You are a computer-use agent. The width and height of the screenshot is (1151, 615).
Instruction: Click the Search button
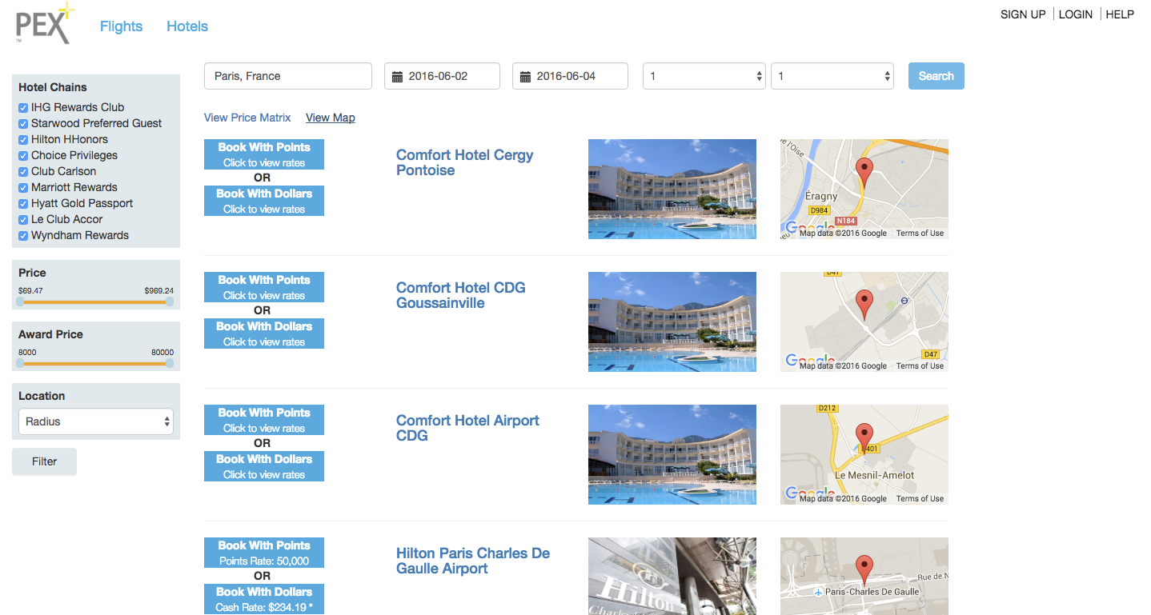click(x=936, y=76)
